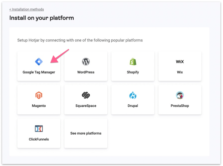223x166 pixels.
Task: Pick the ClickFunnels logo icon
Action: pos(39,129)
